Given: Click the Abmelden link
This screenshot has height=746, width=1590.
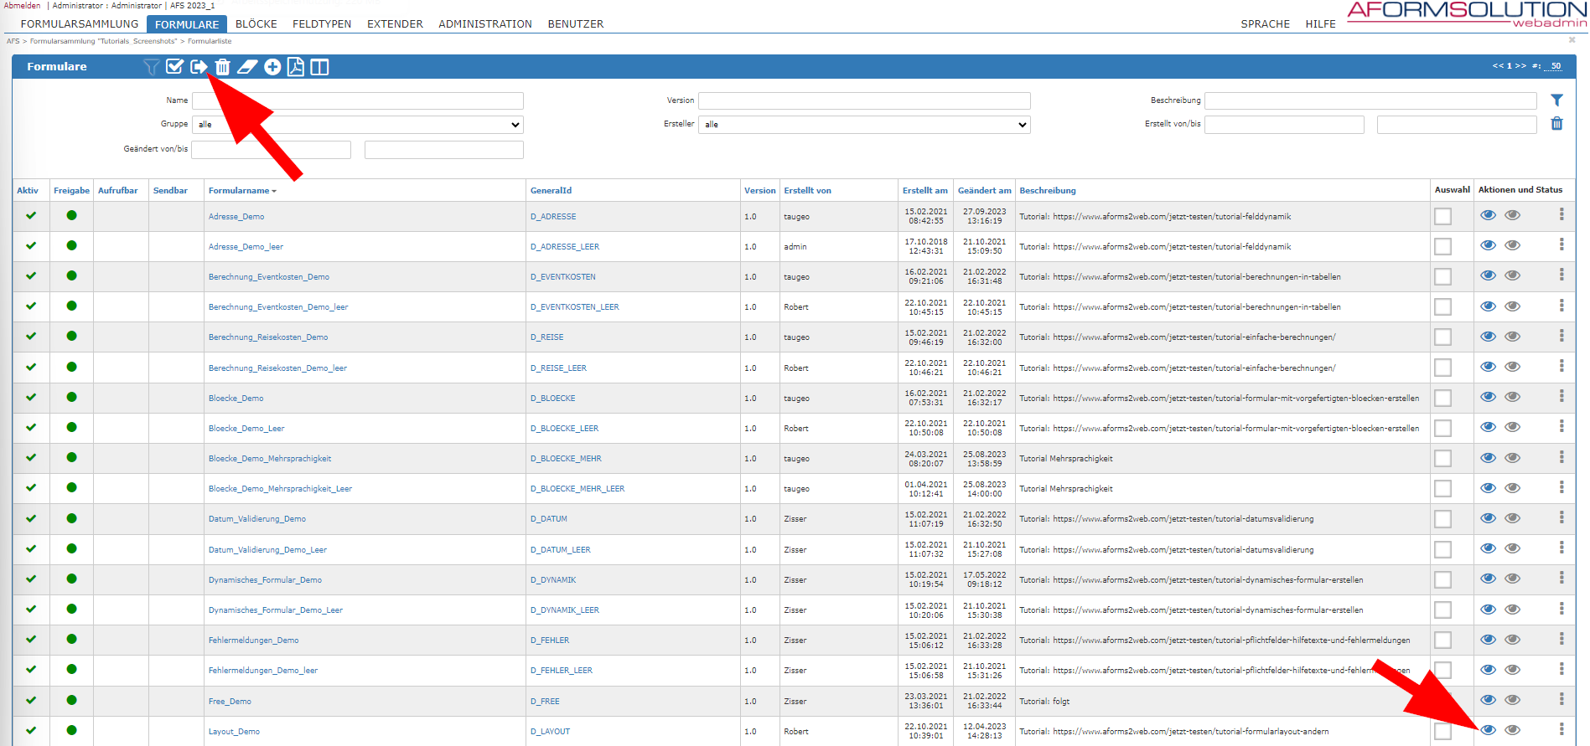Looking at the screenshot, I should coord(22,6).
